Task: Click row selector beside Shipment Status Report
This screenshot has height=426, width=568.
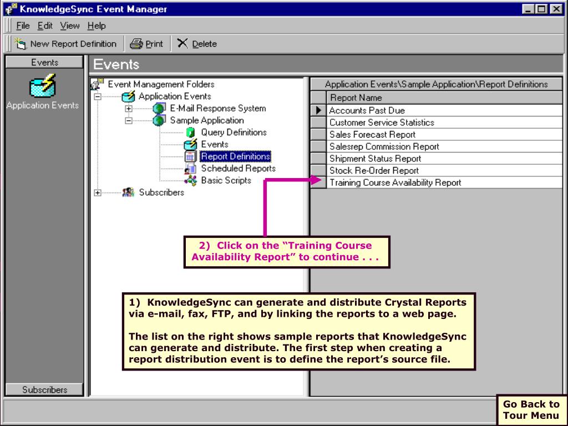Action: 318,158
